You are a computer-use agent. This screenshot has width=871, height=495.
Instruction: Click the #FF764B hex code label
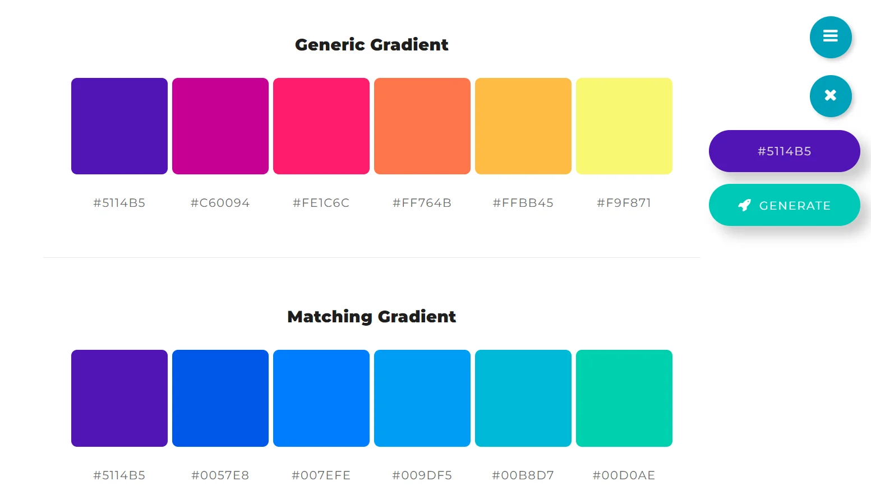[x=422, y=203]
